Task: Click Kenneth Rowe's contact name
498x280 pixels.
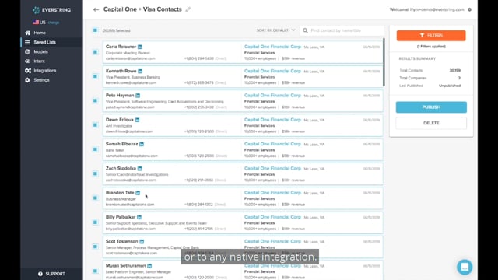Action: click(121, 71)
